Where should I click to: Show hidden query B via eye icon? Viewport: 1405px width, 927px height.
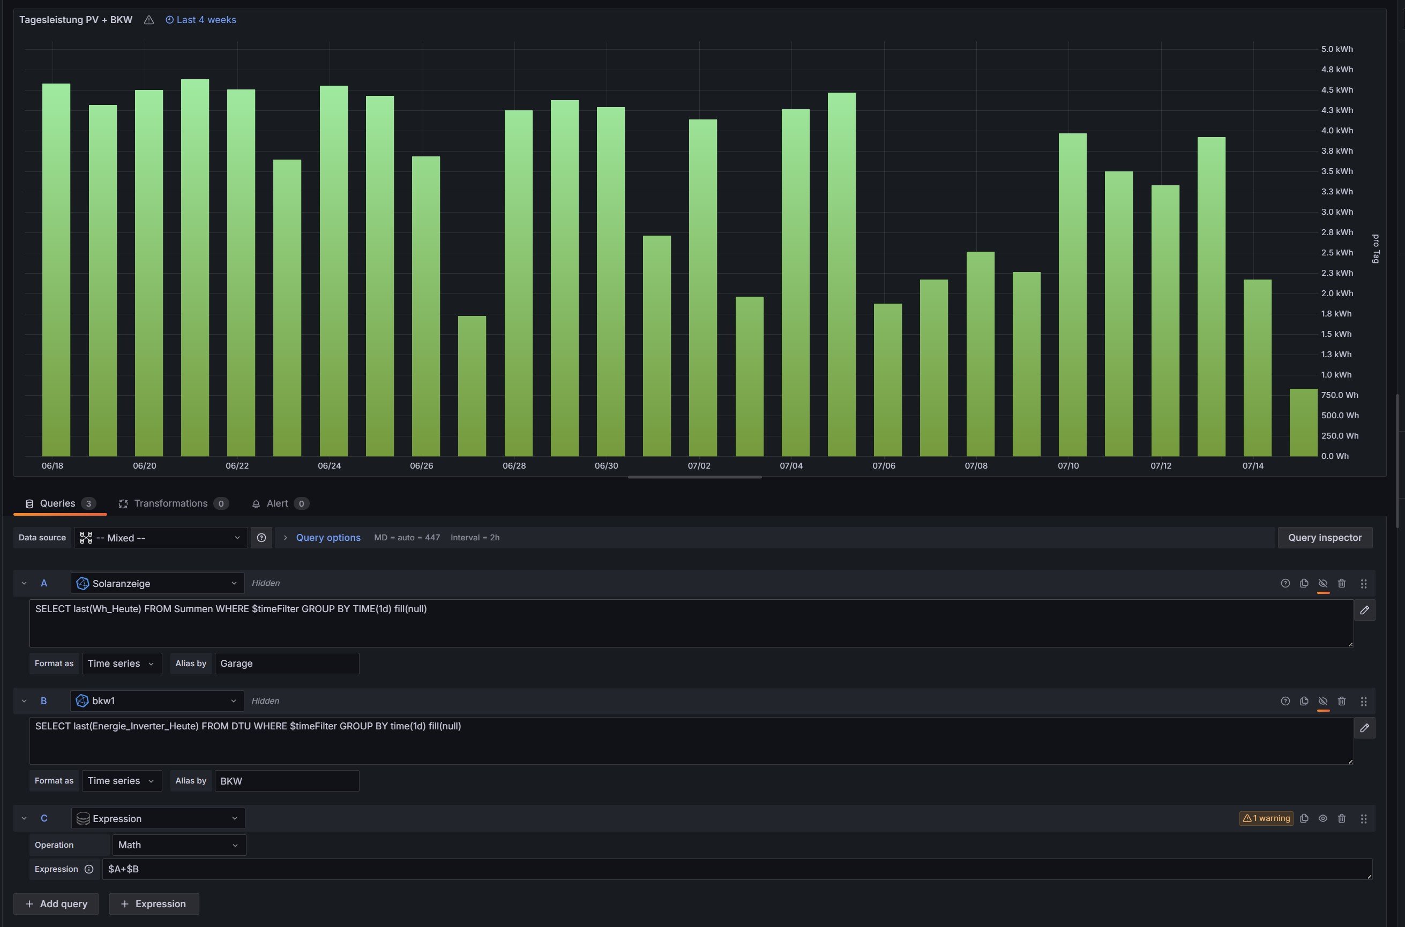pos(1323,701)
